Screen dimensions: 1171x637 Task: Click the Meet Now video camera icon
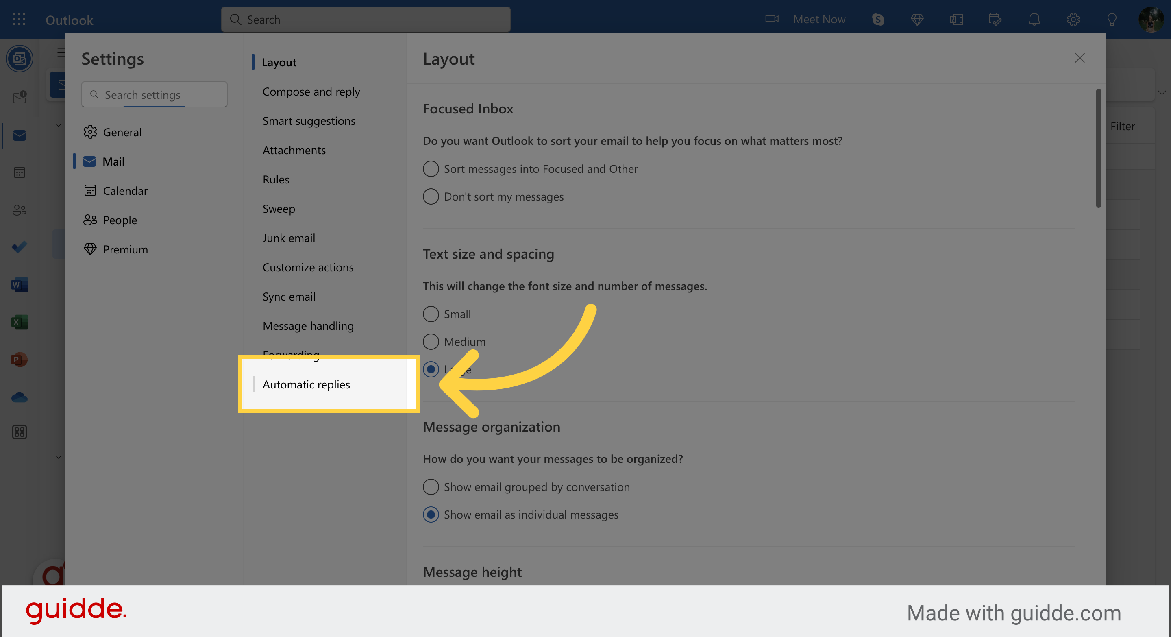point(771,19)
